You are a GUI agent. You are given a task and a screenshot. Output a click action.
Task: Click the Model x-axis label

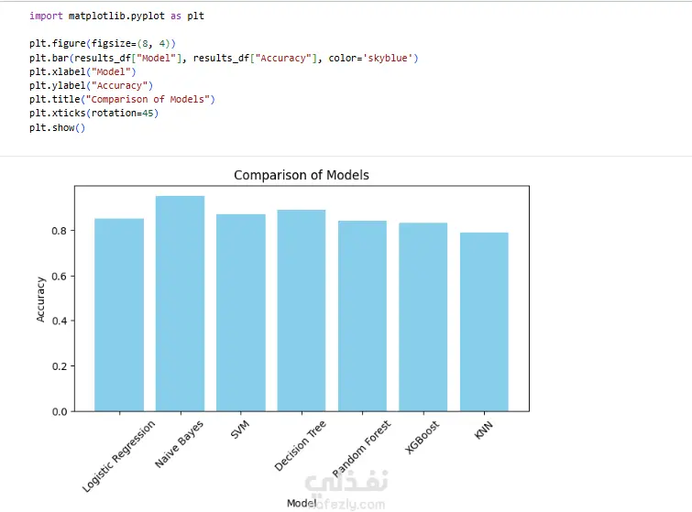[302, 503]
